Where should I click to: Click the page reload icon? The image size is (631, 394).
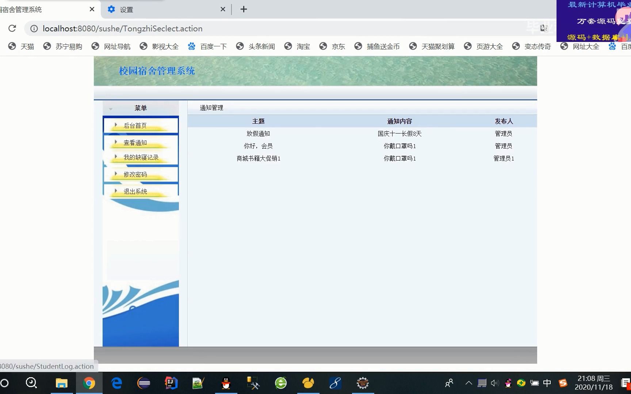(12, 28)
